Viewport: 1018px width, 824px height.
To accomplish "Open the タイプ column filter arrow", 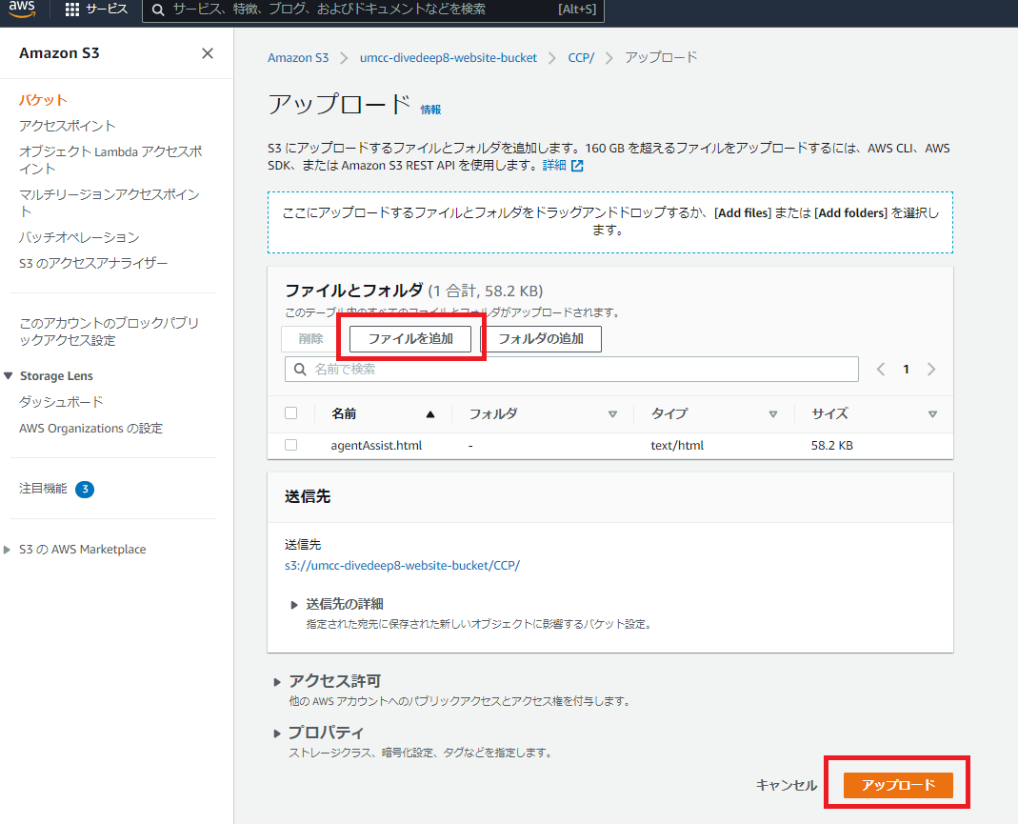I will [x=772, y=414].
